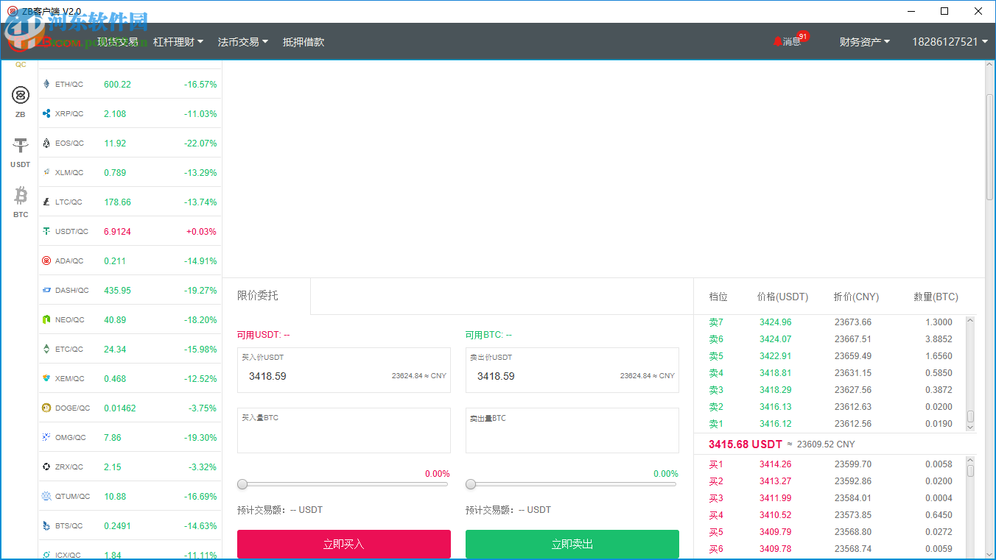The image size is (996, 560).
Task: Expand the 法币交易 dropdown
Action: click(x=238, y=41)
